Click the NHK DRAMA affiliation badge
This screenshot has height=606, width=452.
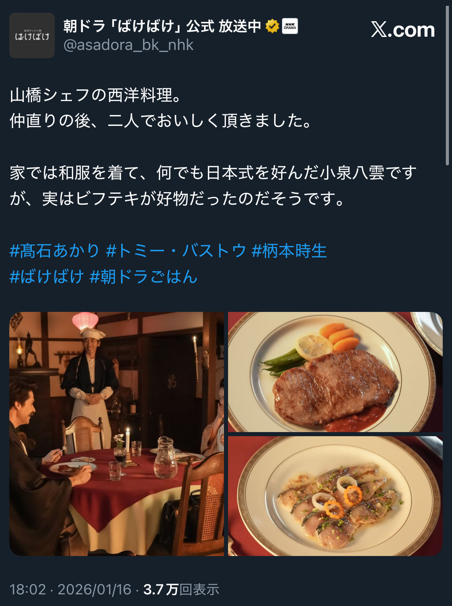point(290,26)
